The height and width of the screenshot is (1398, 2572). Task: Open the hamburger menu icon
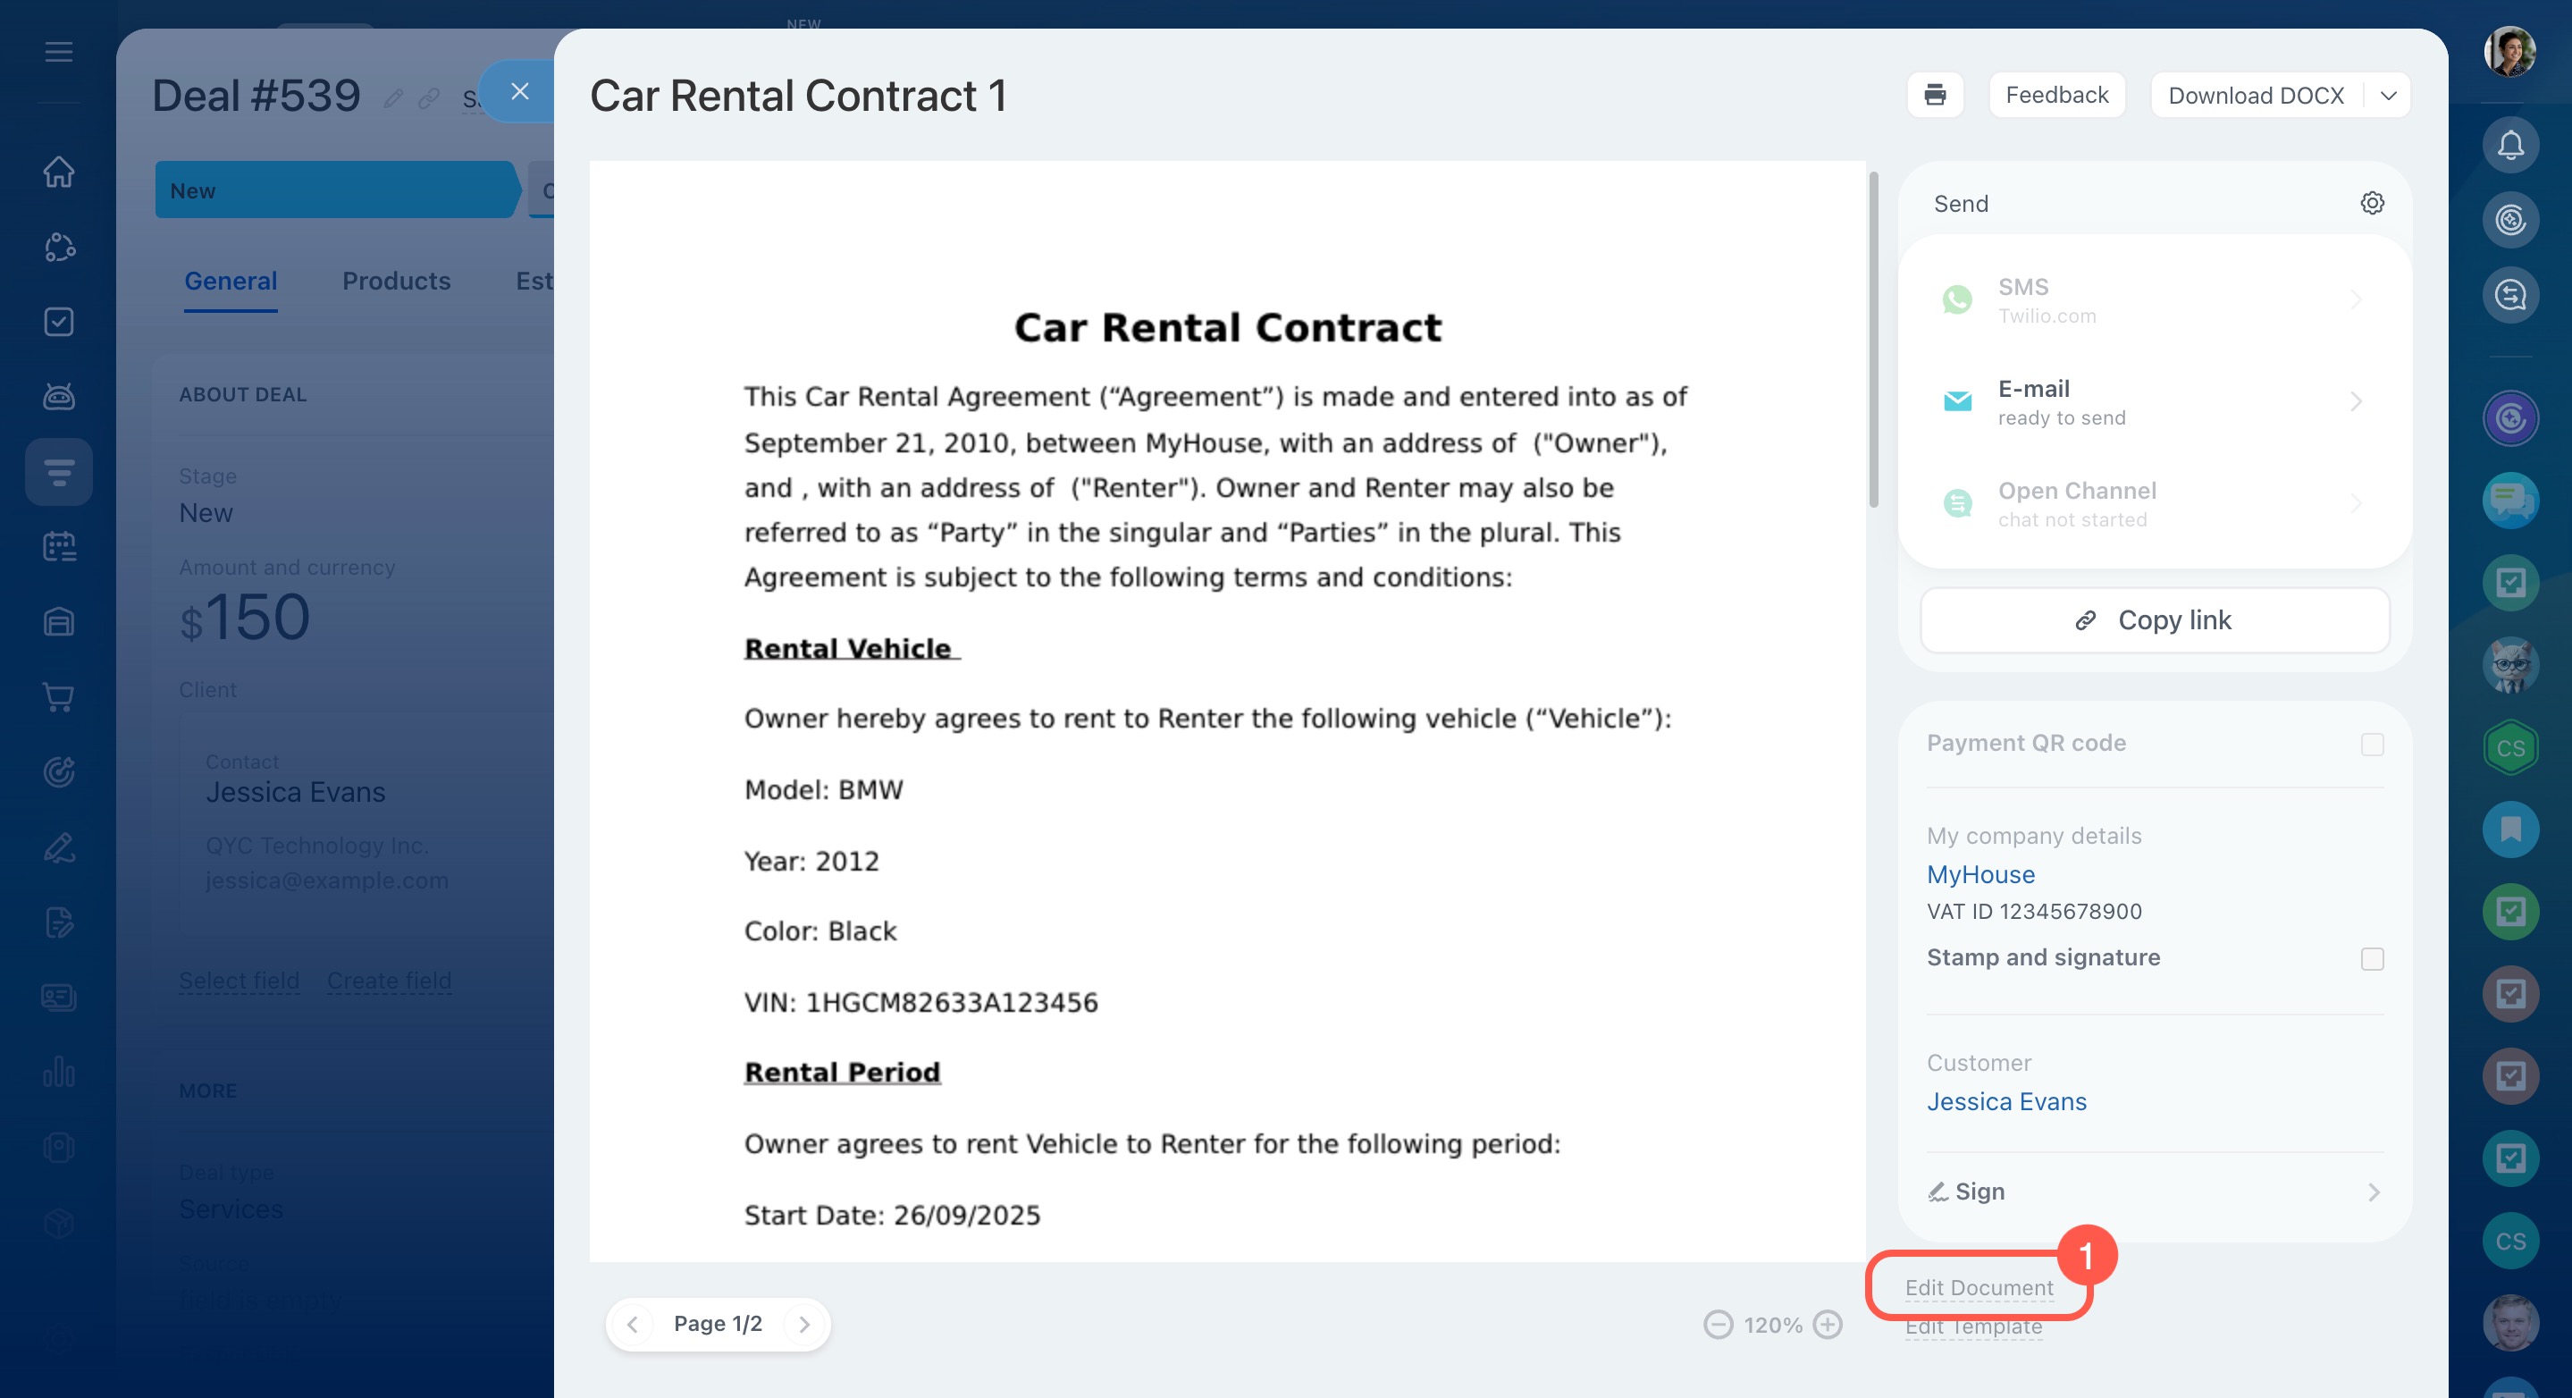point(59,52)
